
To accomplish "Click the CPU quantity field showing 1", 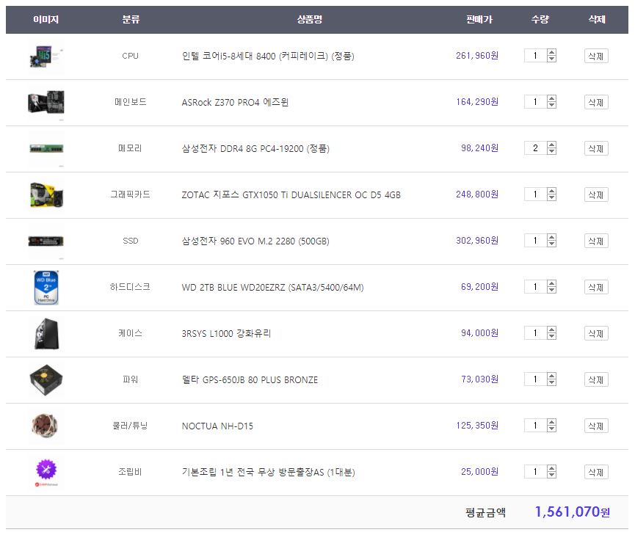I will (x=535, y=56).
